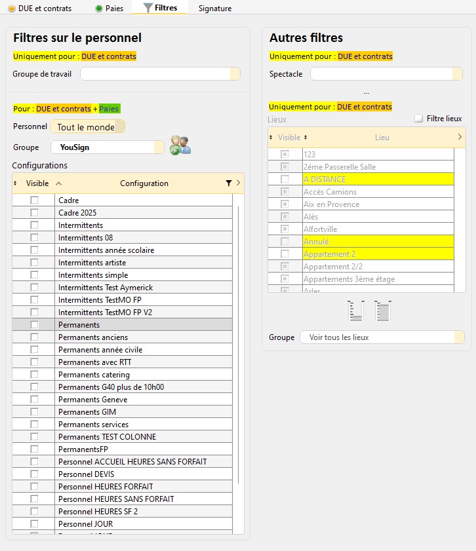This screenshot has width=476, height=551.
Task: Tick the Visible checkbox for Permanents GIM
Action: click(34, 412)
